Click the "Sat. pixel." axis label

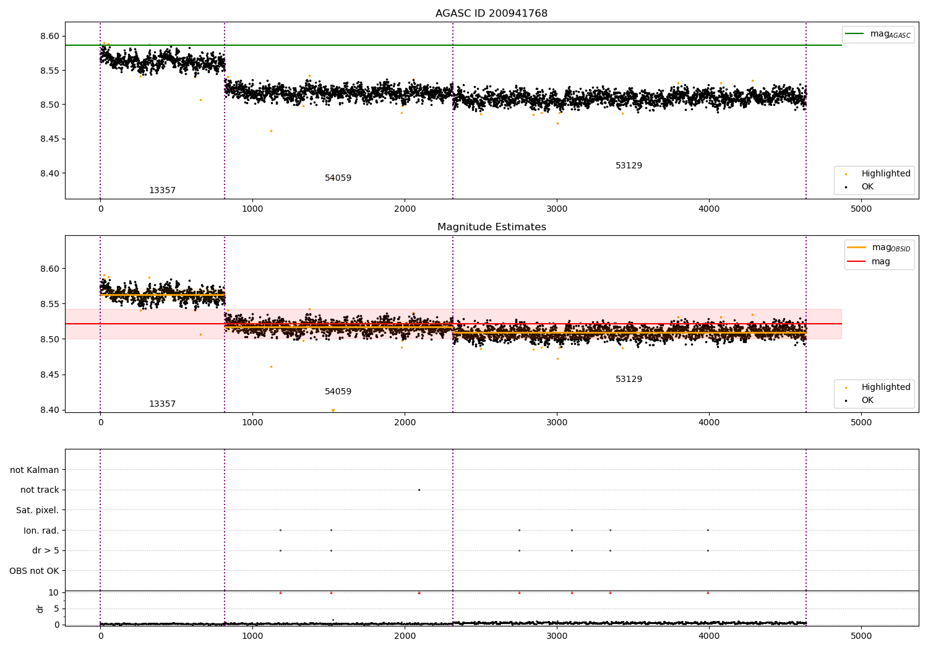tap(38, 510)
